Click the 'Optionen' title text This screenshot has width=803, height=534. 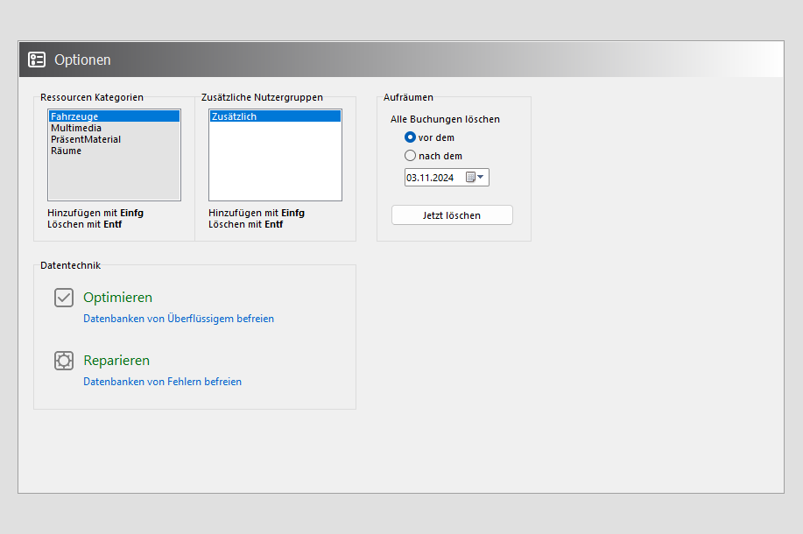(82, 60)
